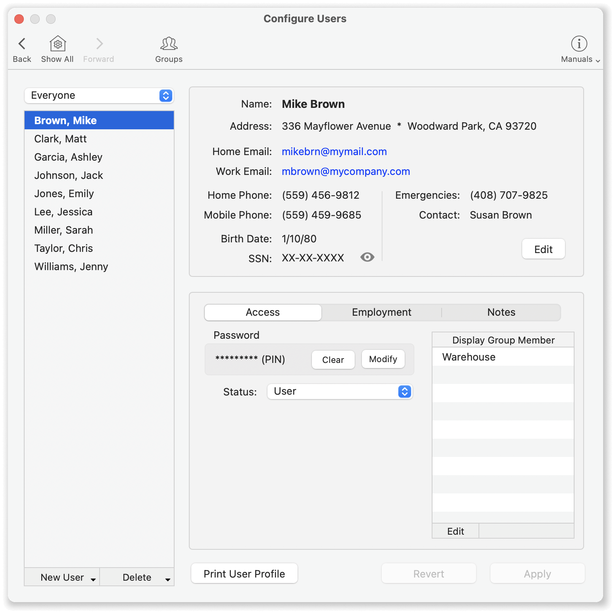Click address 336 Mayflower Avenue
The width and height of the screenshot is (615, 614).
[336, 126]
